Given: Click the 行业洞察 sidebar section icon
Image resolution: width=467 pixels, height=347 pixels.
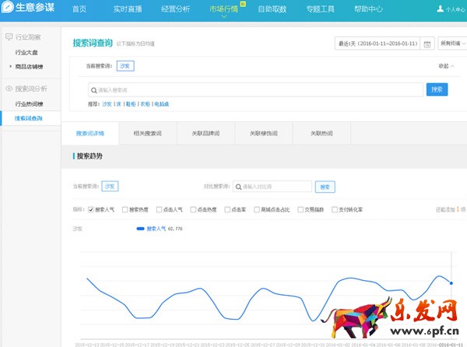Looking at the screenshot, I should click(9, 37).
